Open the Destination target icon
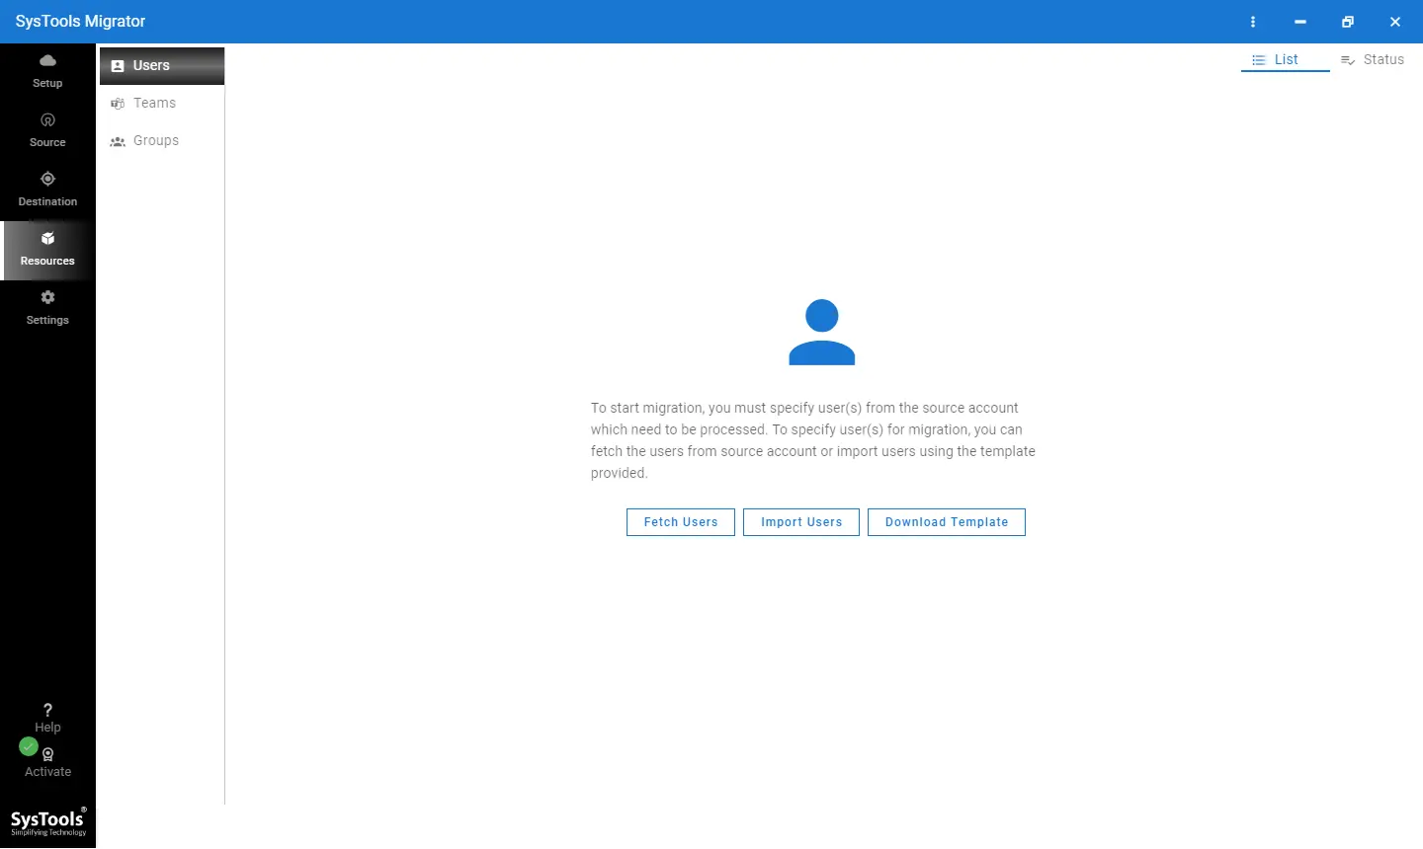Image resolution: width=1423 pixels, height=849 pixels. 47,179
